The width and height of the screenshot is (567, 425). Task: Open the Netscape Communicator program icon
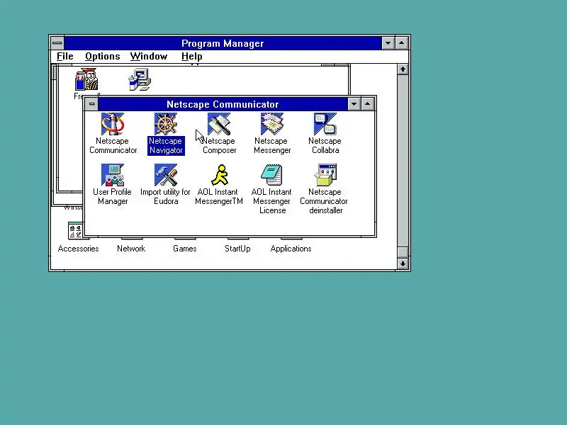click(x=113, y=124)
